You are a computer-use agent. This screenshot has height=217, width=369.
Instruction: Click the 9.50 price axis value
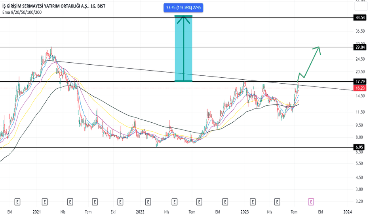[x=359, y=125]
